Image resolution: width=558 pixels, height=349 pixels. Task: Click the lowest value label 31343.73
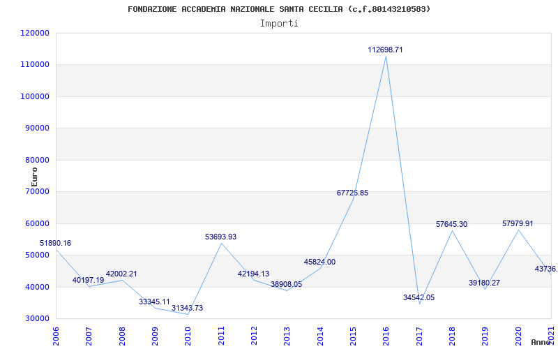click(x=187, y=308)
